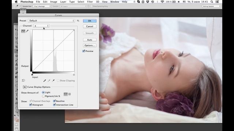The width and height of the screenshot is (234, 131).
Task: Select the Brush tool in toolbar
Action: [16, 60]
